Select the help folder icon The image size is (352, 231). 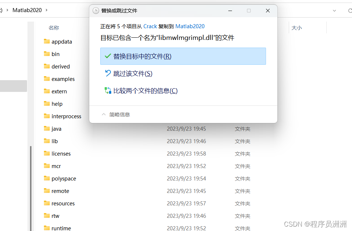(47, 104)
